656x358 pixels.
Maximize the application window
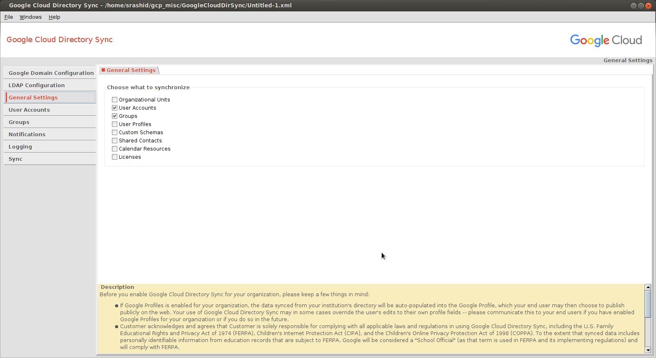click(641, 6)
